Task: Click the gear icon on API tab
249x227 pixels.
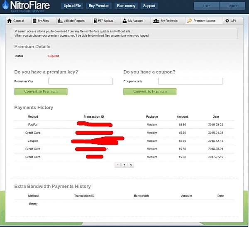Action: pyautogui.click(x=227, y=21)
